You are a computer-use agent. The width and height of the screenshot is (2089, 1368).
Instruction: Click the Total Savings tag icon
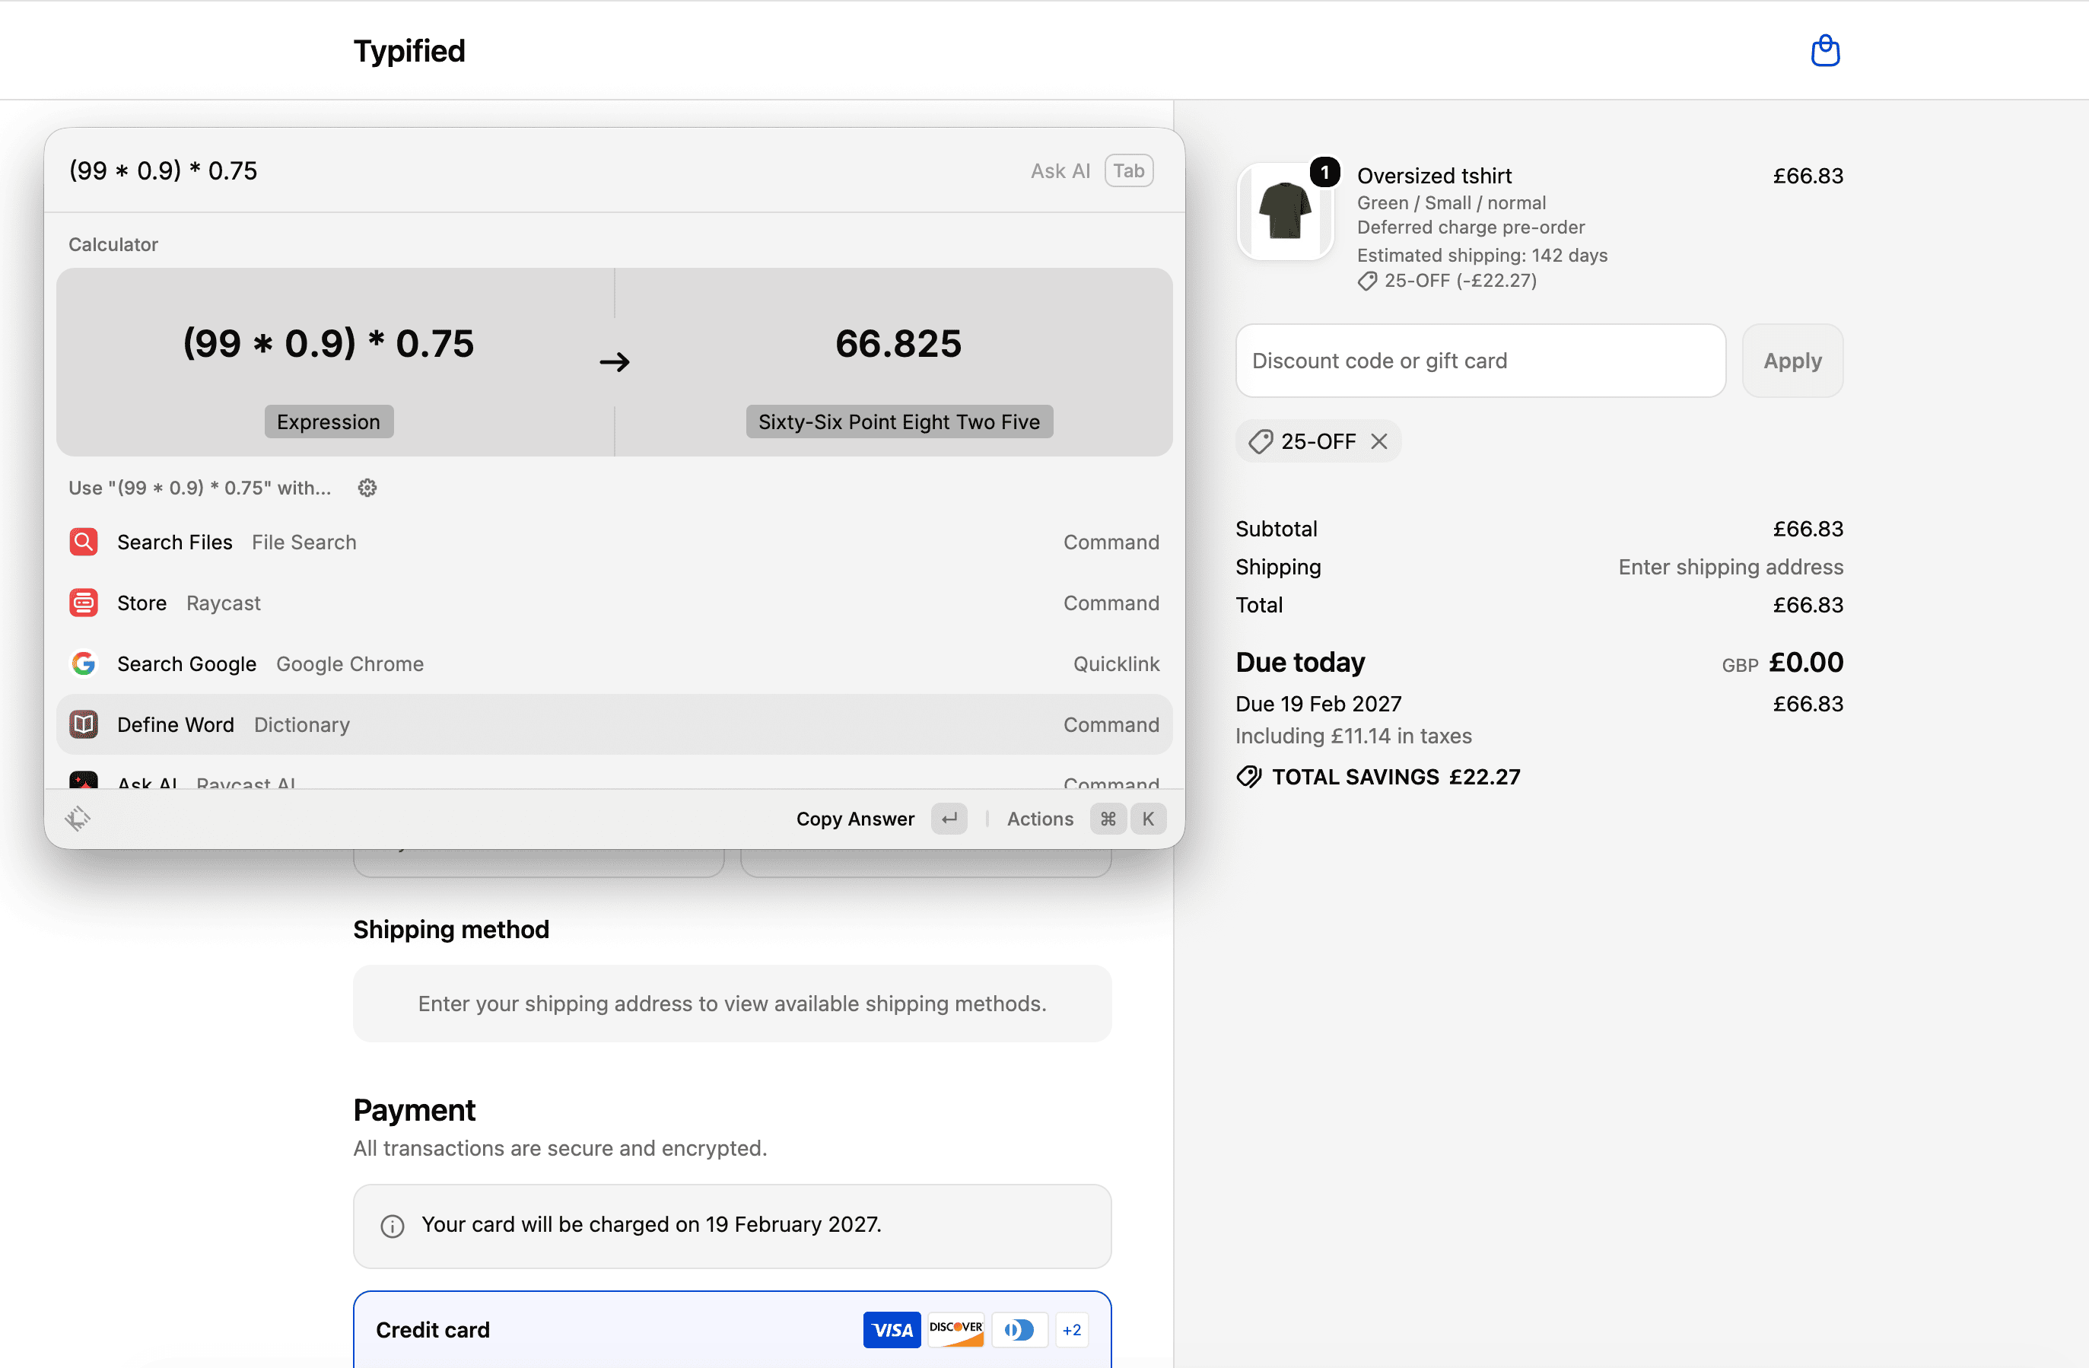pos(1249,776)
